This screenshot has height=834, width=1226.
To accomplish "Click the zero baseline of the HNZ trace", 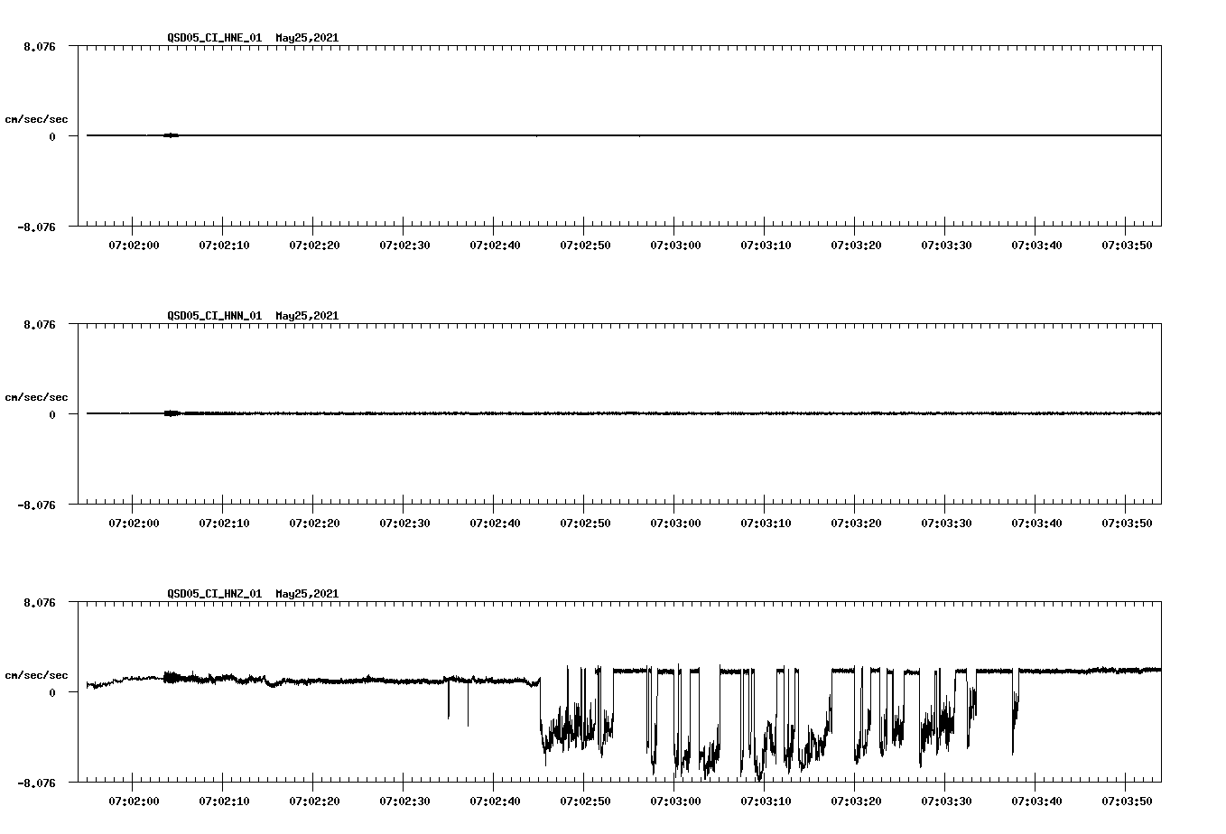I will coord(271,683).
